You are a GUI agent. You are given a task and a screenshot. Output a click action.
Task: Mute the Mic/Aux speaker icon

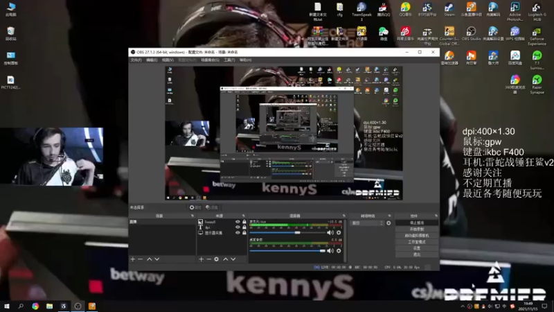coord(330,233)
